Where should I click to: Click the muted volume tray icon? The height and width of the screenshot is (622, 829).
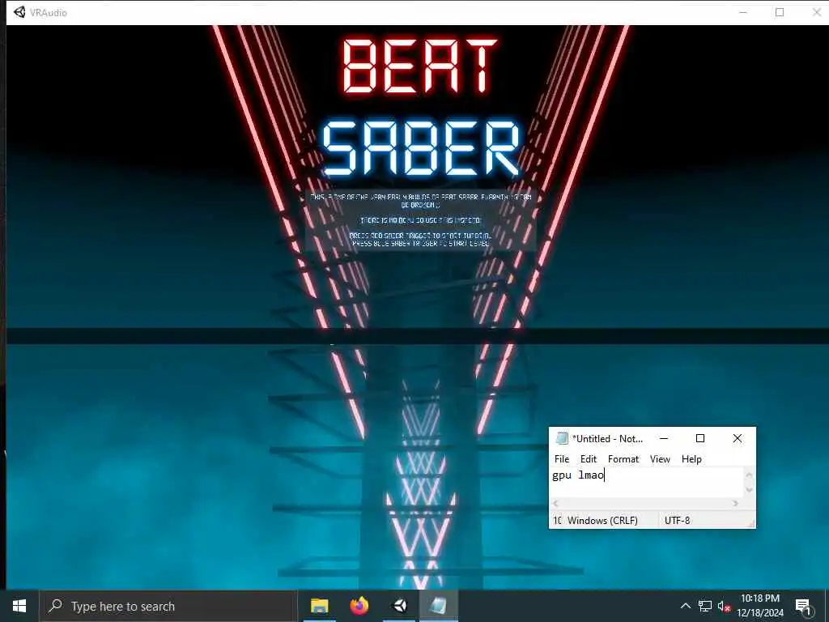click(724, 607)
